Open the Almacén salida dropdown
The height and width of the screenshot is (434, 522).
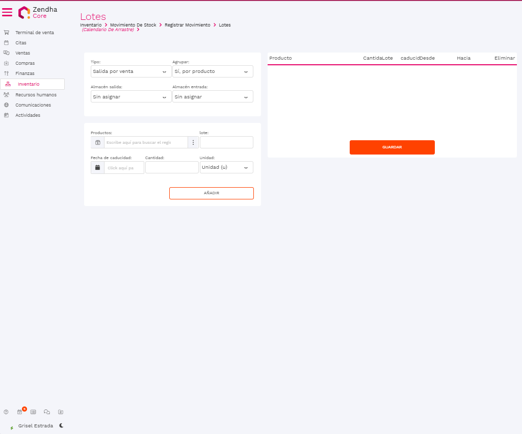pyautogui.click(x=131, y=97)
